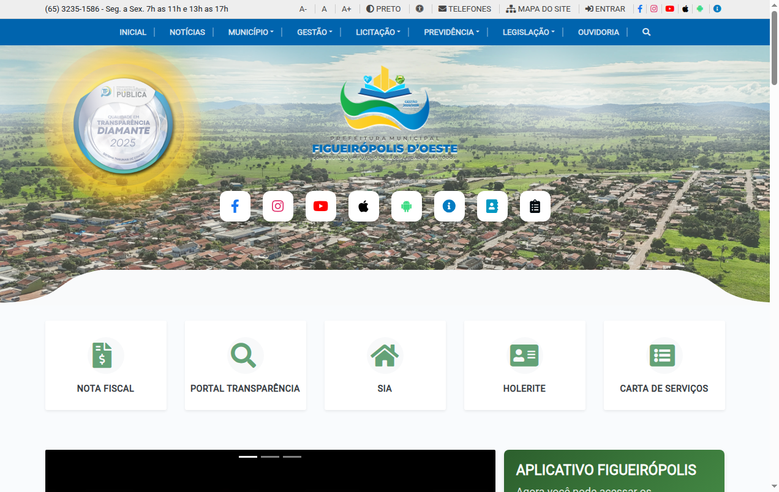Screen dimensions: 779x492
Task: Click Android app icon in top bar
Action: (700, 9)
